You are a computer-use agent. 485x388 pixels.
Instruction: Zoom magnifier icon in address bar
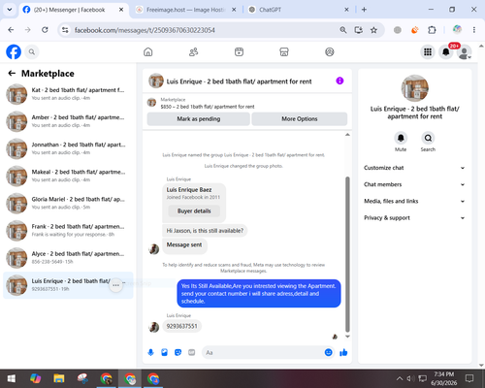pos(343,30)
